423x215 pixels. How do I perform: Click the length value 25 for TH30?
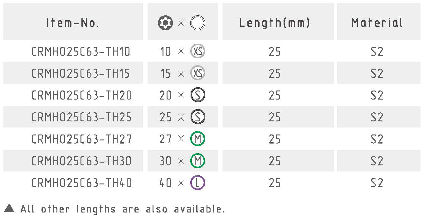275,161
